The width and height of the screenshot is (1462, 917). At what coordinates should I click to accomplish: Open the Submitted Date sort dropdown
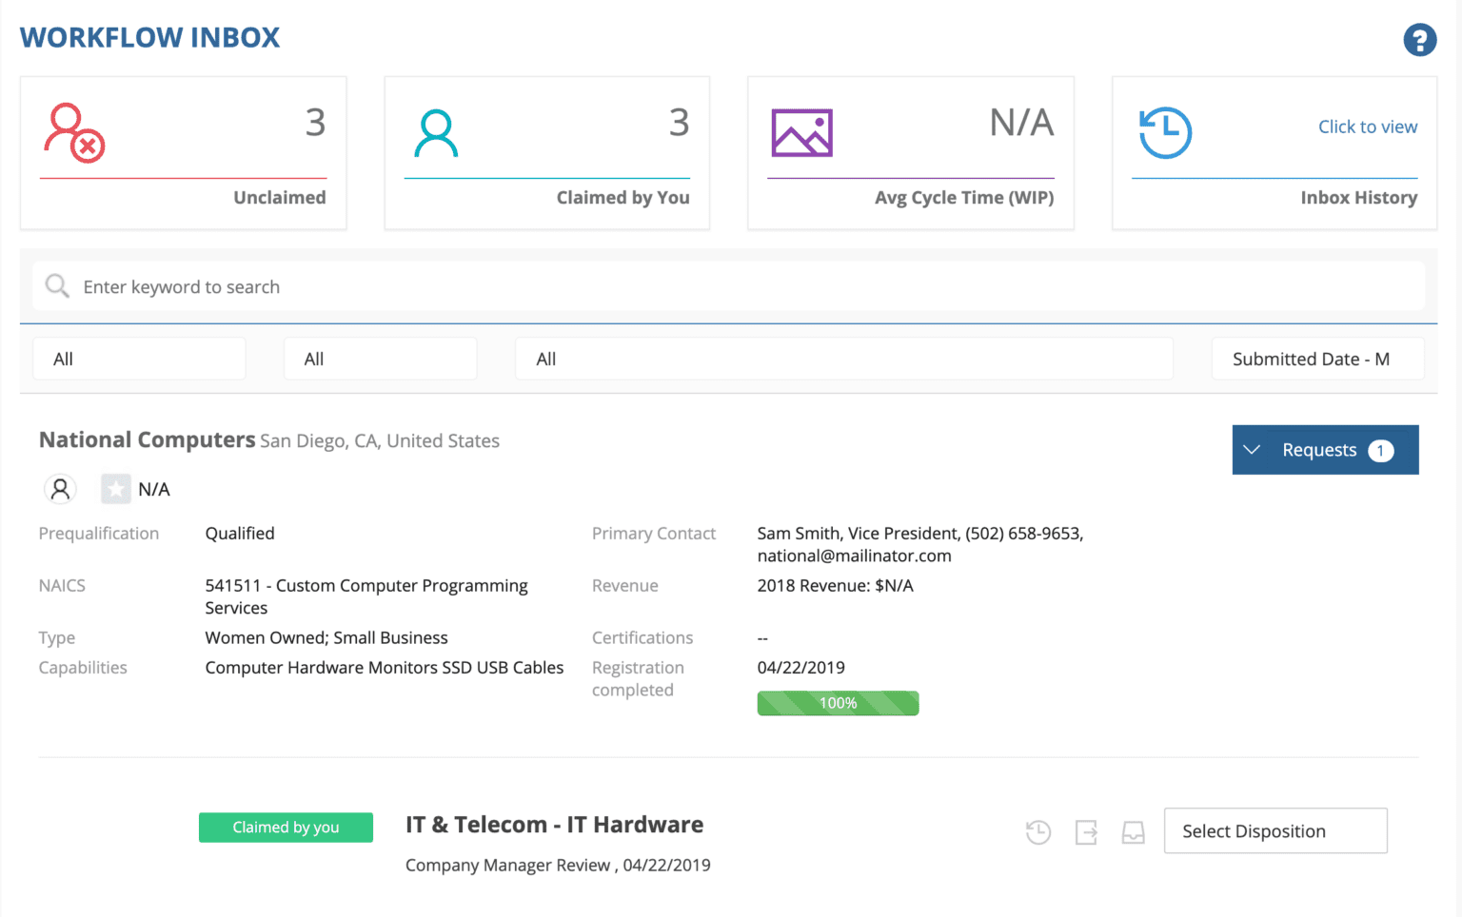click(x=1317, y=359)
